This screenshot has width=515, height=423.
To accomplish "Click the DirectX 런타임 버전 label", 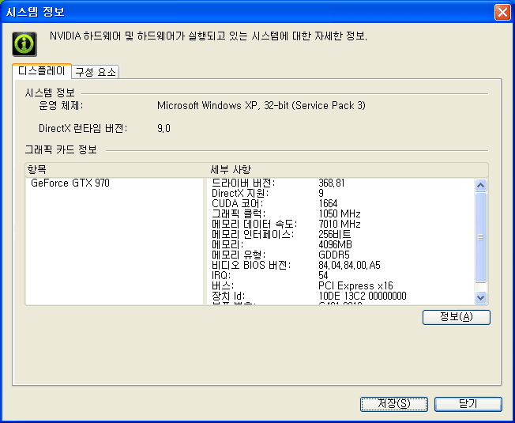I will (83, 129).
